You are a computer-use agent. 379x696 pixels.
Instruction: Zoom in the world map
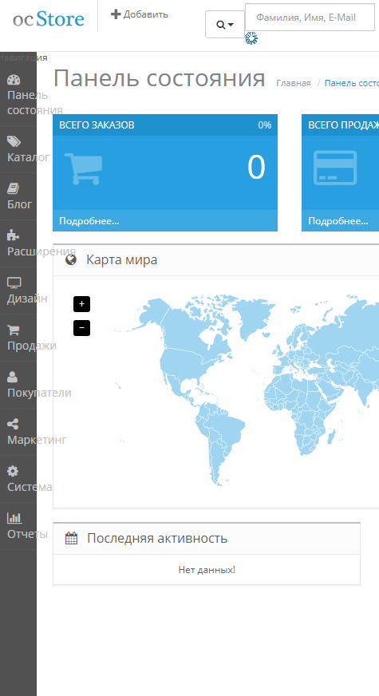81,304
